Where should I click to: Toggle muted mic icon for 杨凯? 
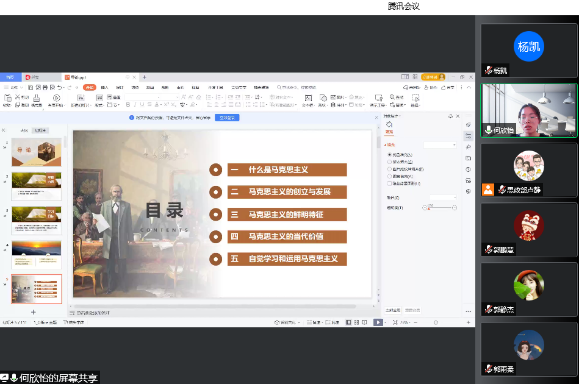489,70
